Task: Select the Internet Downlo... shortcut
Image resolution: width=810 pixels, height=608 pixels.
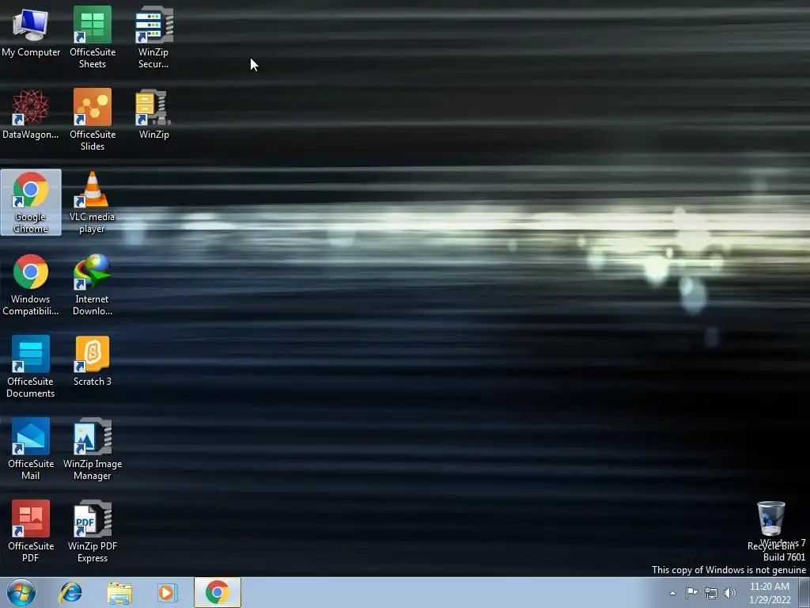Action: [92, 284]
